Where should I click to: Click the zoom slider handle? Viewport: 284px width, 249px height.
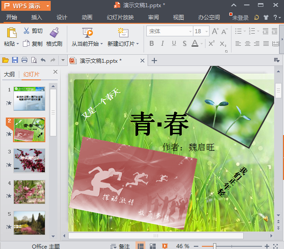(214, 246)
